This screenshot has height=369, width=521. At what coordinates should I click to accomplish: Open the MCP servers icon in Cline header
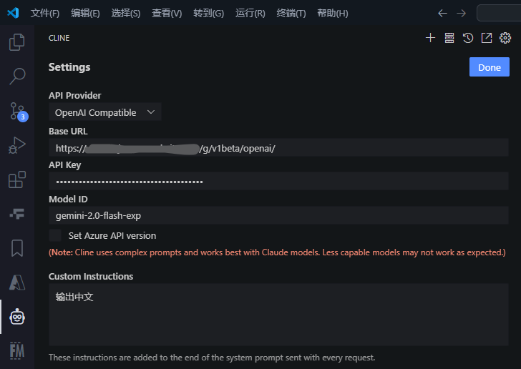(449, 38)
